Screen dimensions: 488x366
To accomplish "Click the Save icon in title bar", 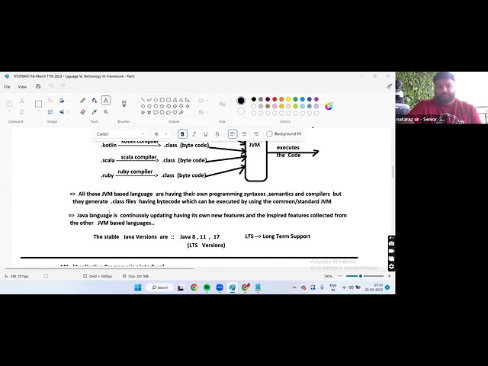I will coord(38,86).
